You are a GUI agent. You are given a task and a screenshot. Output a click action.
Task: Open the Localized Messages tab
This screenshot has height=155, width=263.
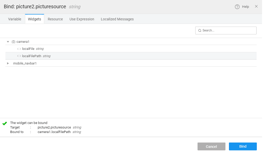[x=117, y=19]
